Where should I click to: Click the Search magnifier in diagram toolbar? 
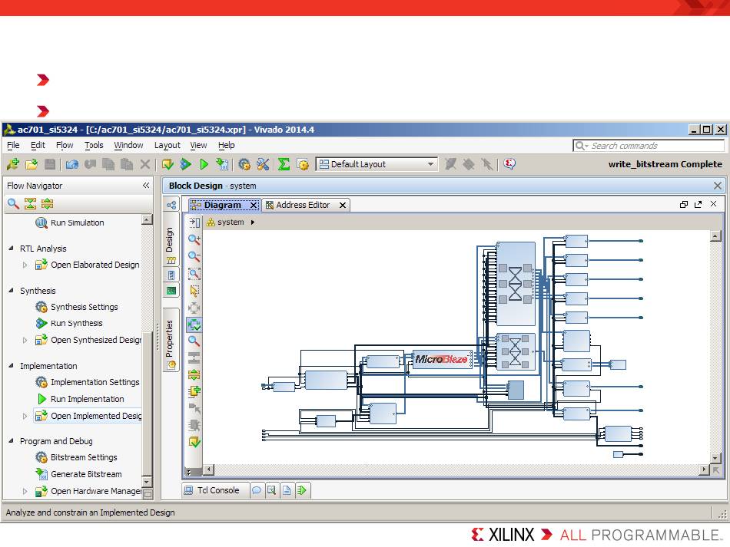click(194, 341)
